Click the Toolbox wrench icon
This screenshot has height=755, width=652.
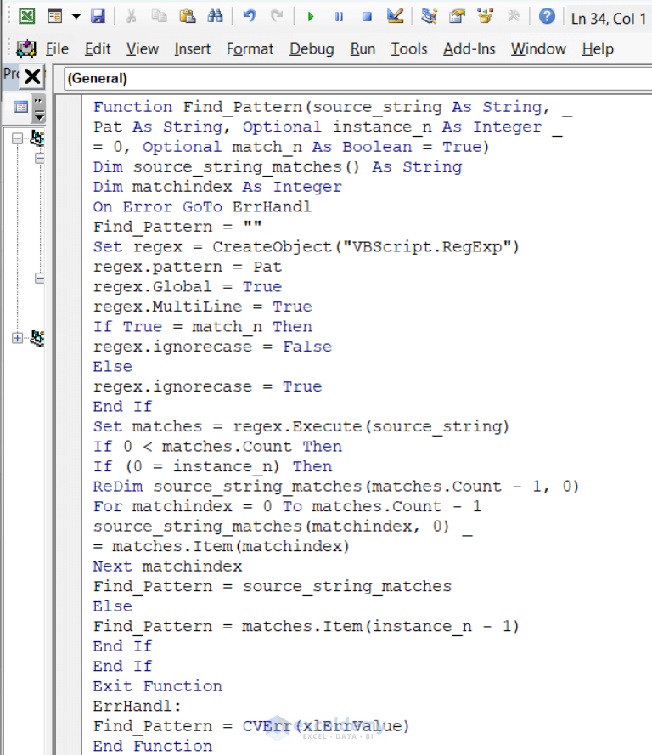point(514,17)
